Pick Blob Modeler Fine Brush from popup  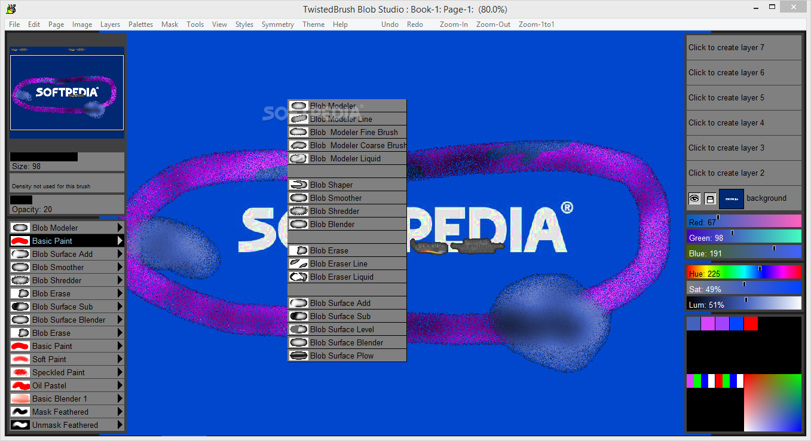[x=347, y=132]
